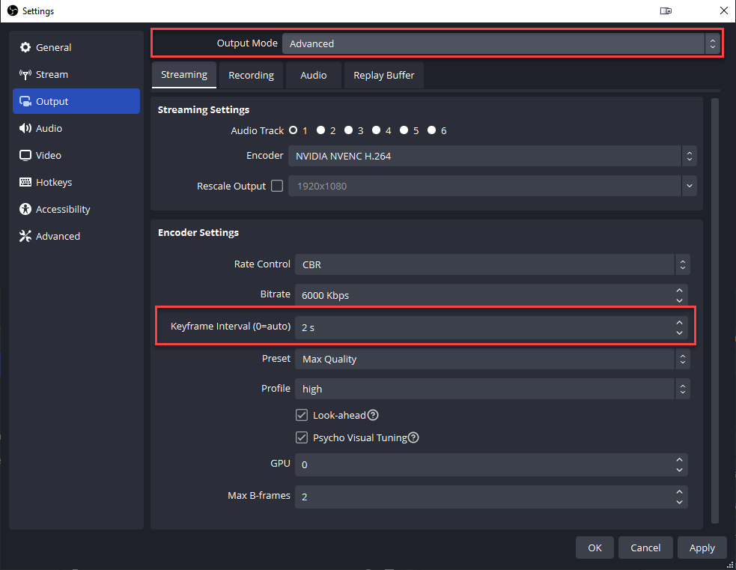The width and height of the screenshot is (736, 570).
Task: Decrease GPU value with down arrow
Action: 679,470
